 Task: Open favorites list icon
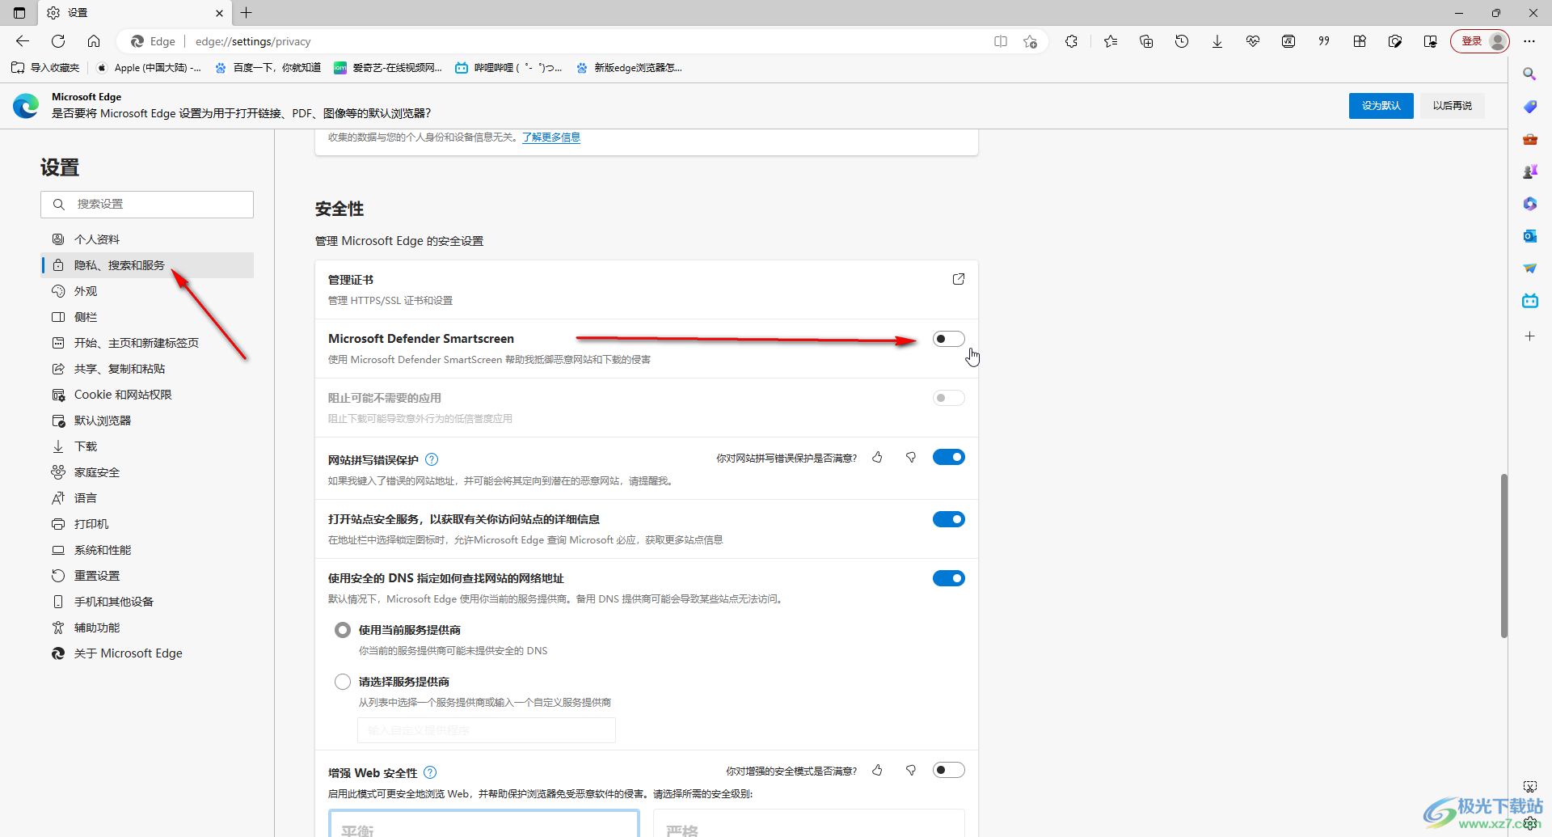coord(1111,41)
